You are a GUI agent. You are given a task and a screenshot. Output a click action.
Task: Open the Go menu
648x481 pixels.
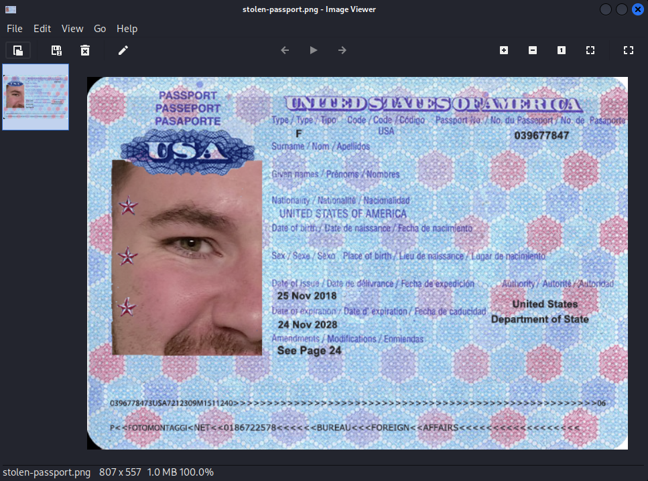click(100, 29)
